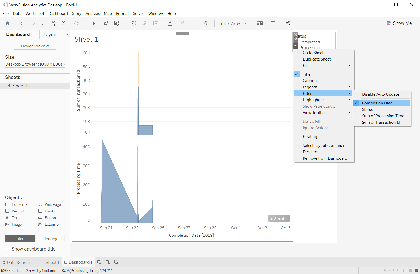Add new dashboard tab at the bottom
This screenshot has height=274, width=420.
pos(108,262)
